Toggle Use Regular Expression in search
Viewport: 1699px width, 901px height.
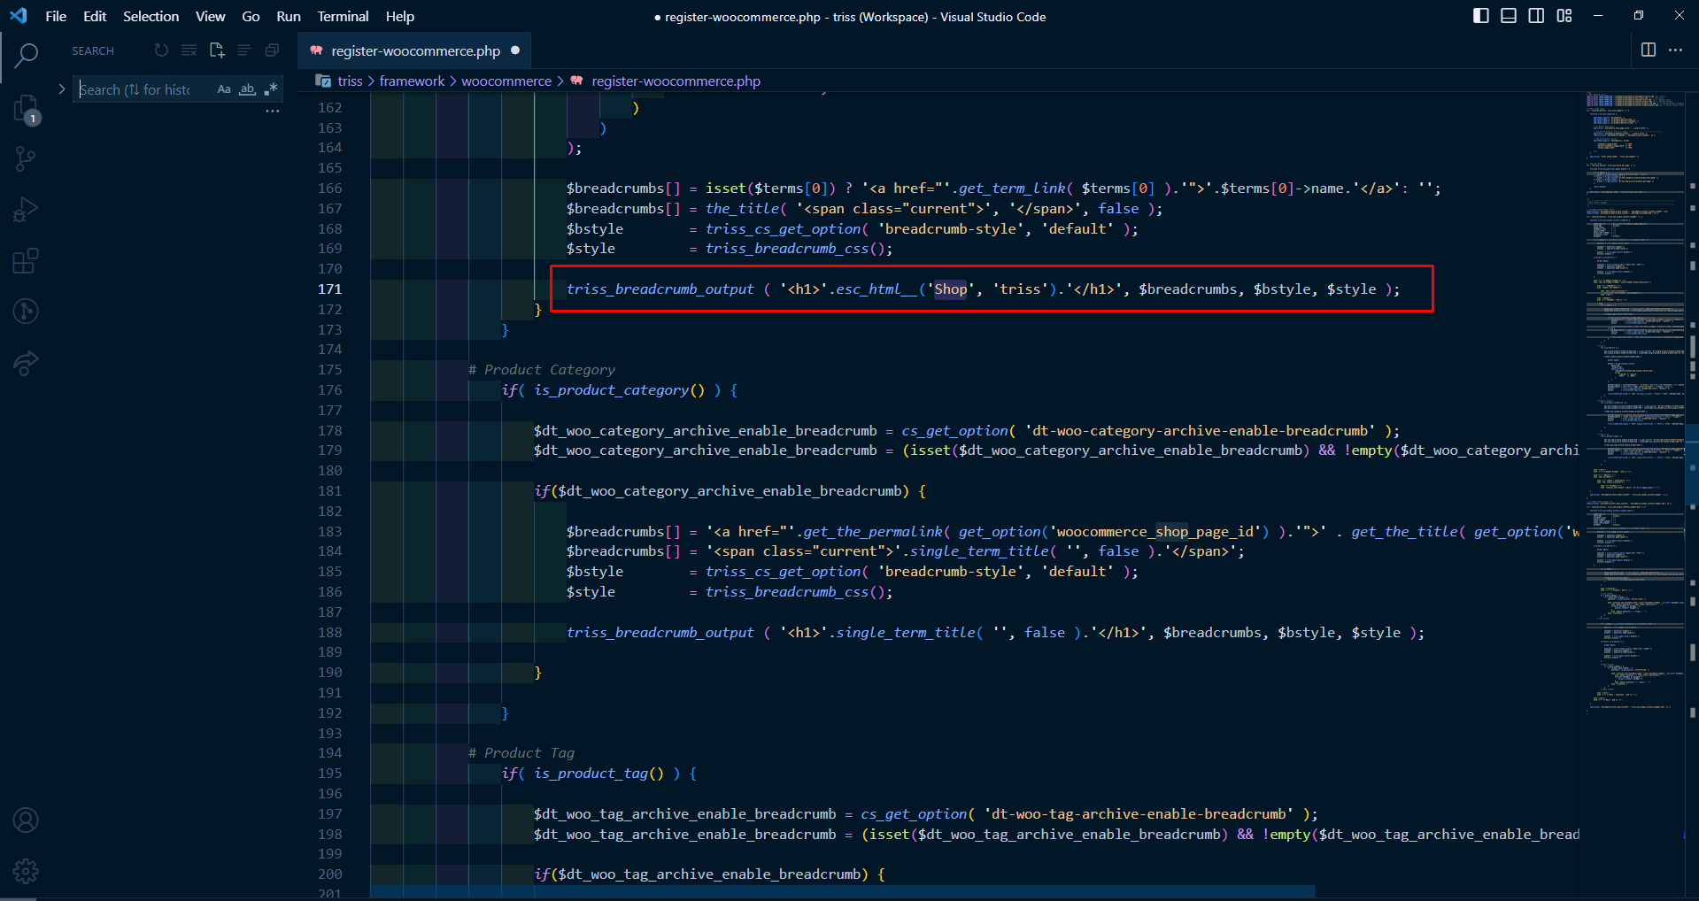pyautogui.click(x=271, y=89)
